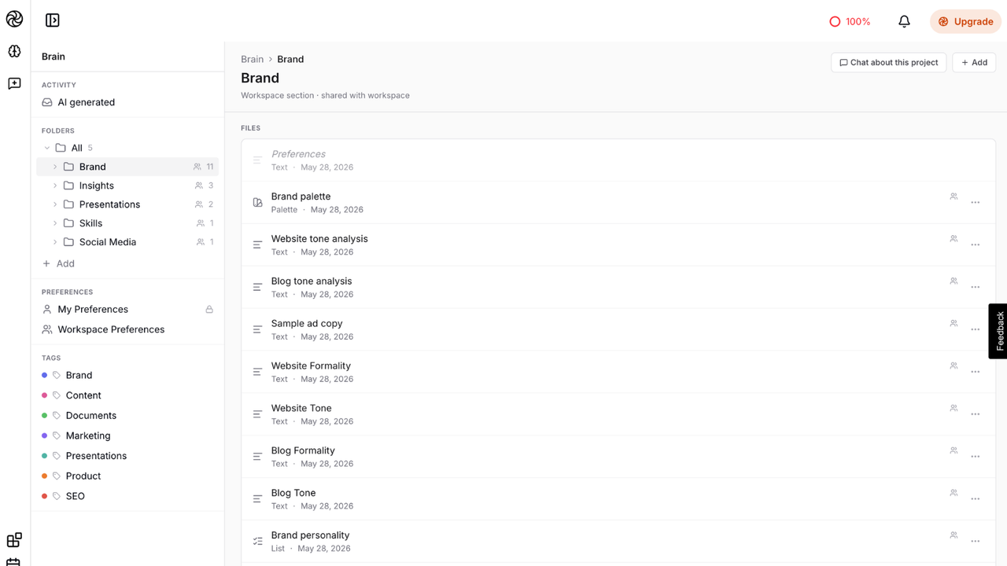Open more options for Sample ad copy
Image resolution: width=1007 pixels, height=566 pixels.
976,329
